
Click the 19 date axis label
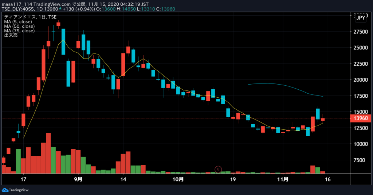tap(233, 179)
